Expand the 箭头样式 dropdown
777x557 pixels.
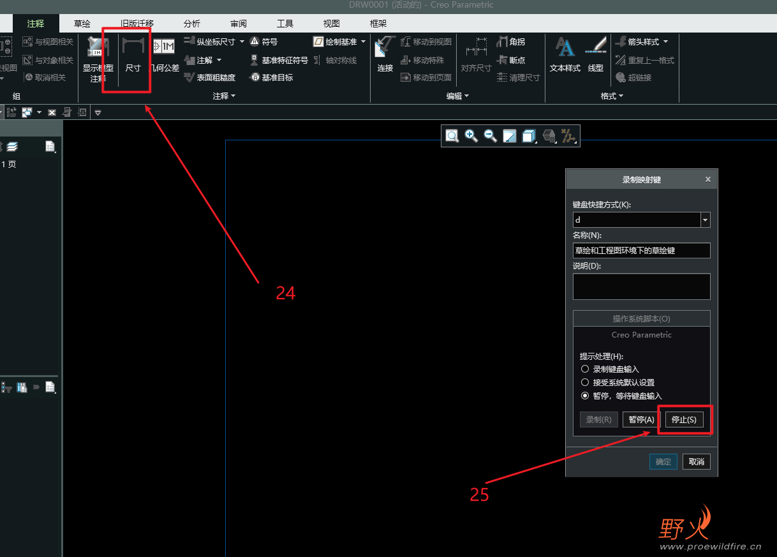click(x=665, y=42)
